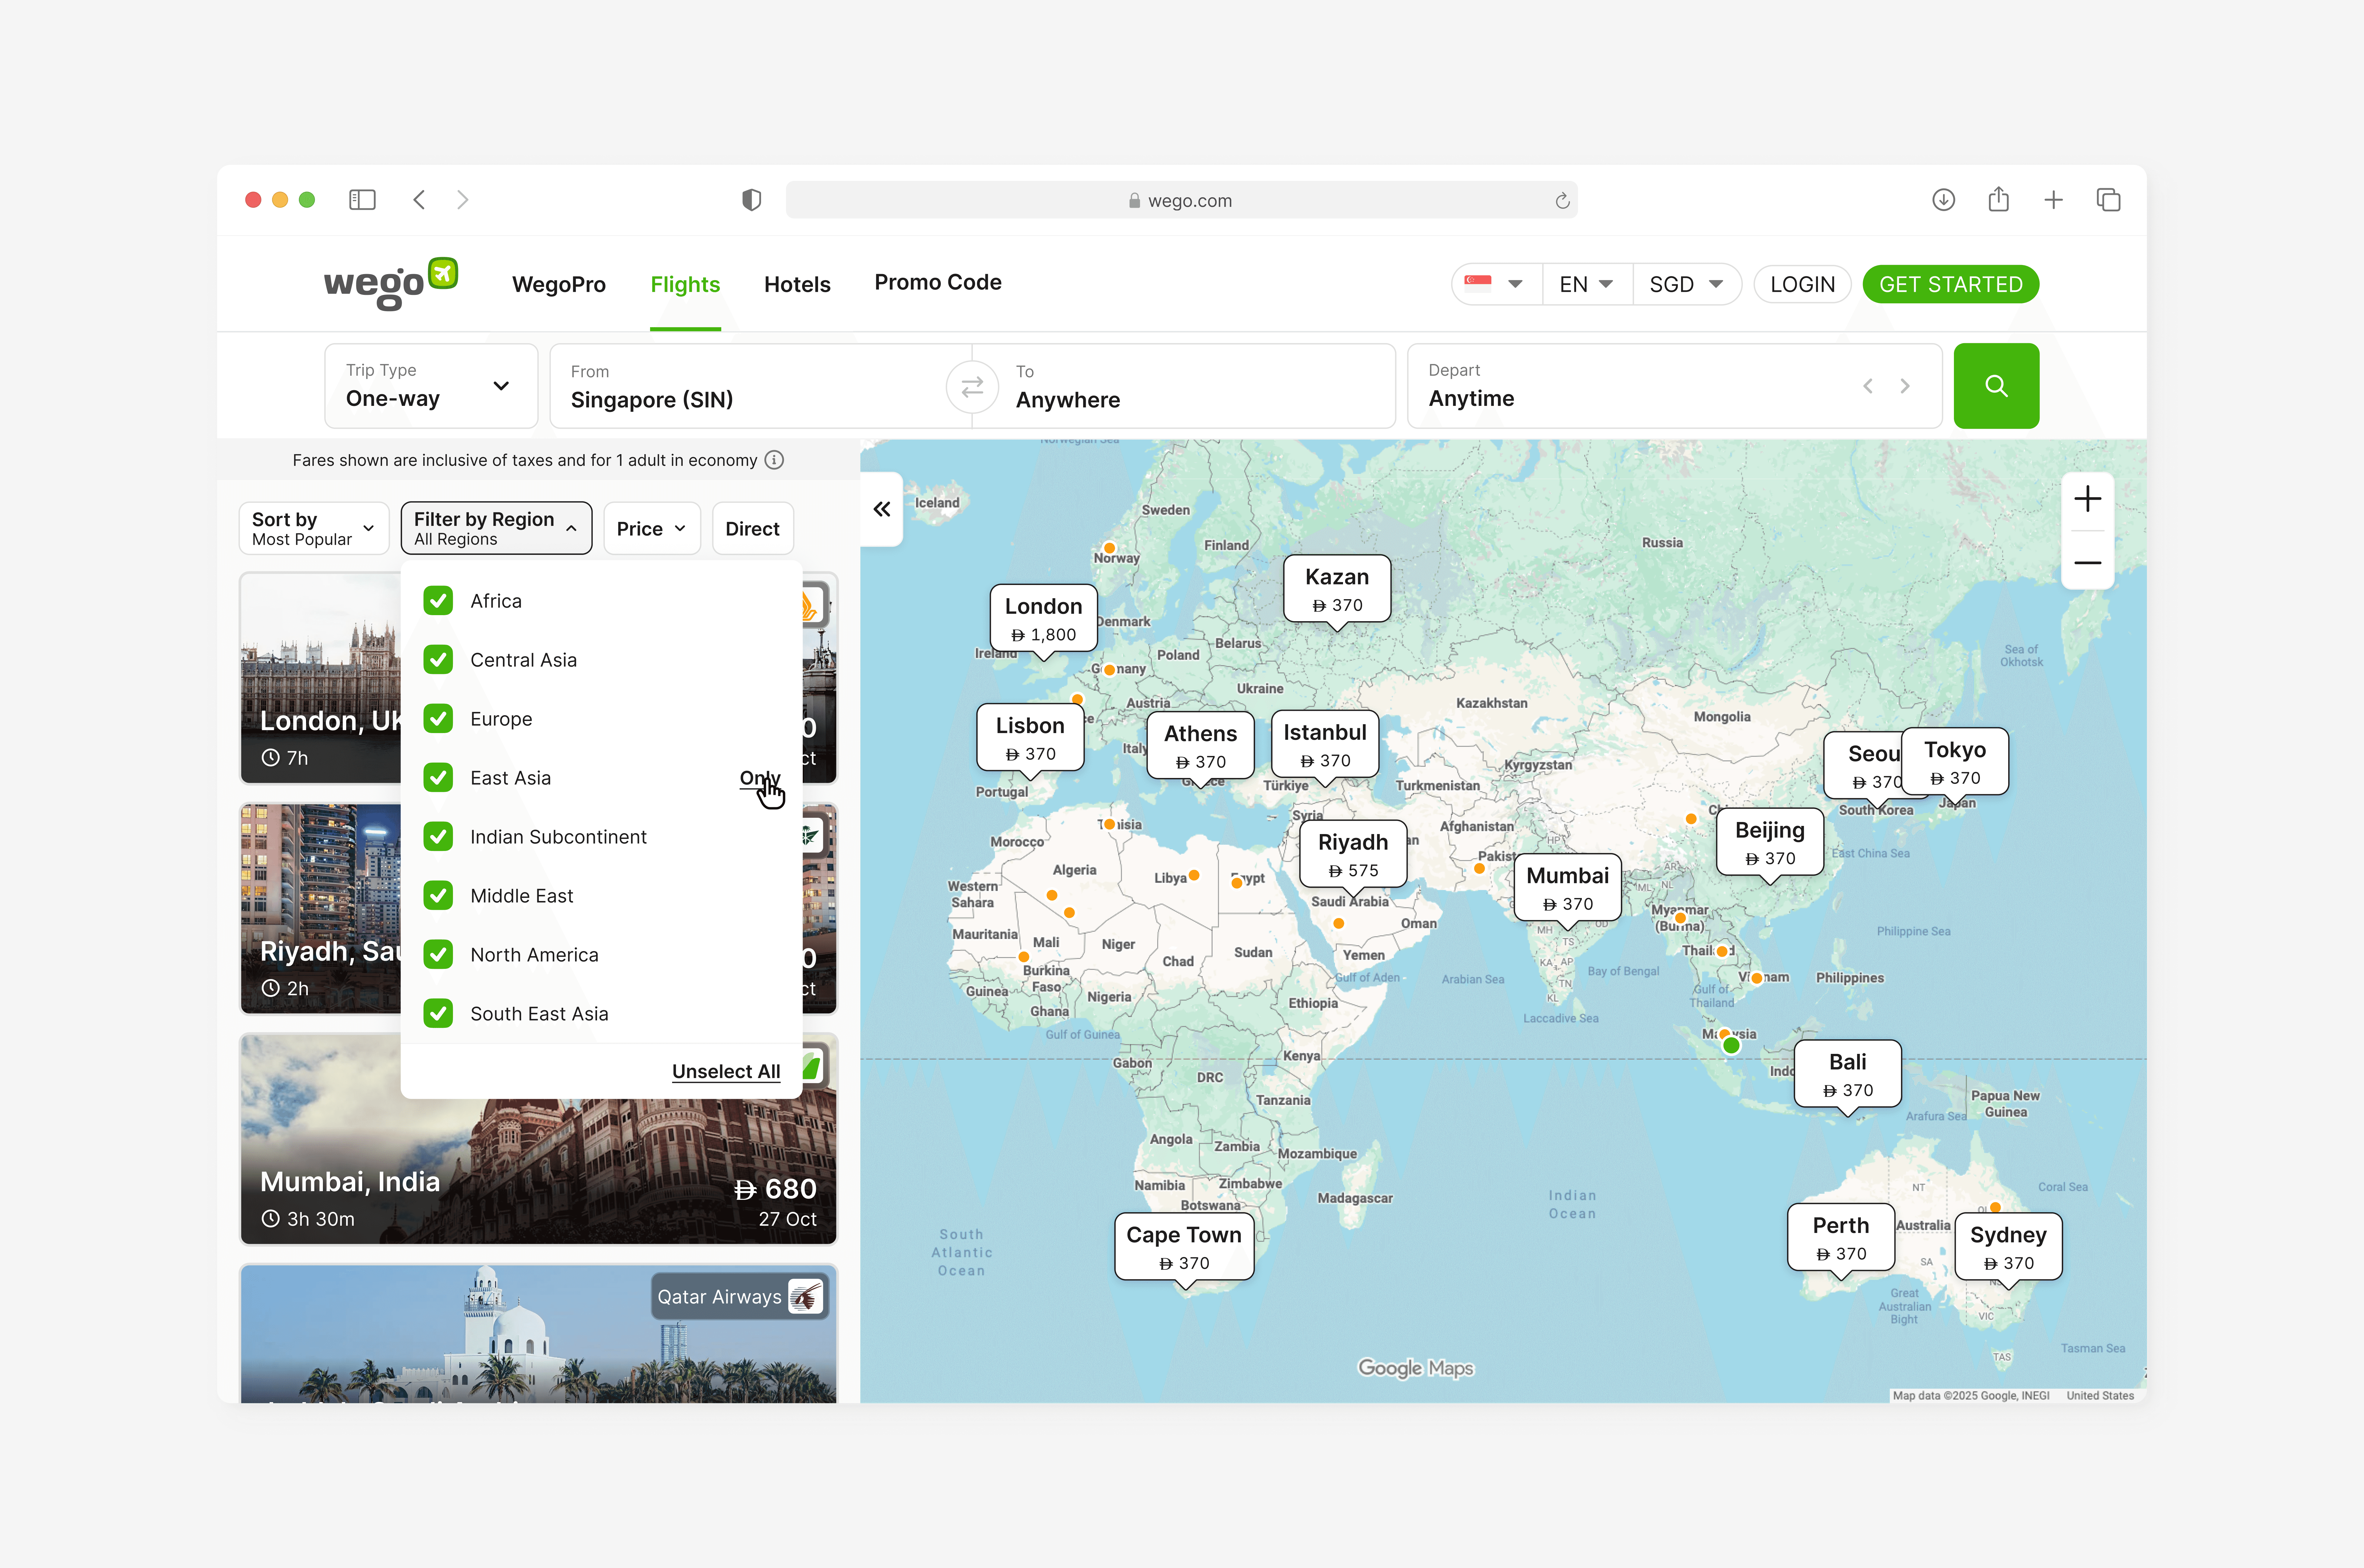Click the privacy shield icon

pyautogui.click(x=752, y=200)
